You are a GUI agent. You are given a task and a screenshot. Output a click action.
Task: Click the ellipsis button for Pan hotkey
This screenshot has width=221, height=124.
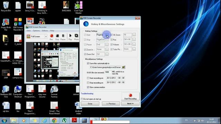pos(134,40)
